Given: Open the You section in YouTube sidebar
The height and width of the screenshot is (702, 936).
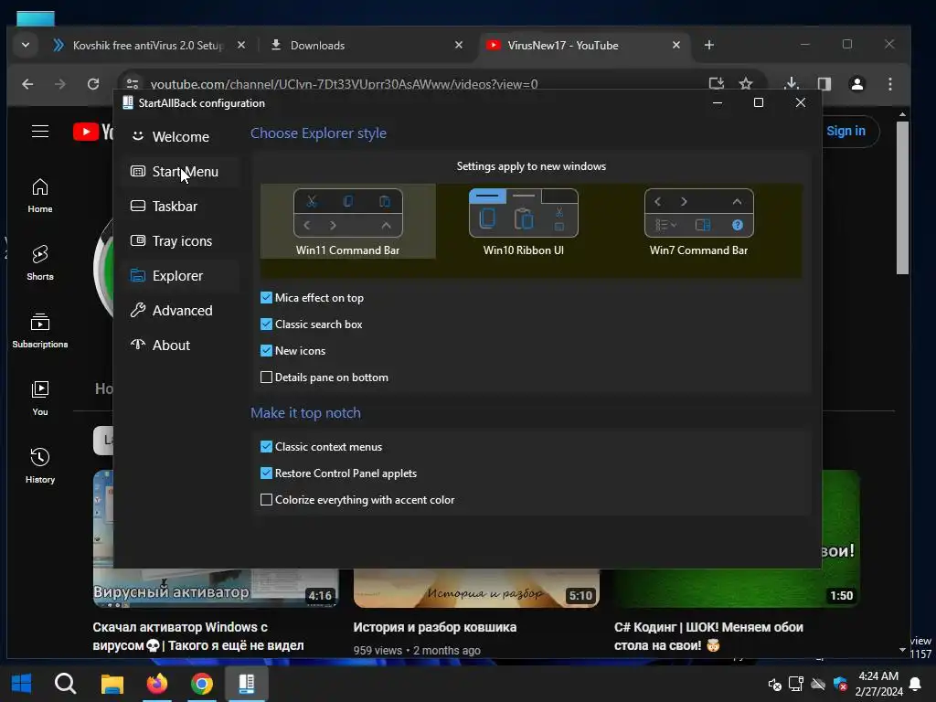Looking at the screenshot, I should pyautogui.click(x=40, y=399).
